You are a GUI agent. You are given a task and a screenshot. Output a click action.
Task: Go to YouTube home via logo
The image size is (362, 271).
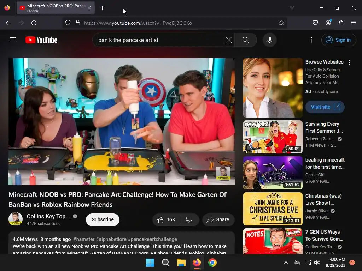[x=41, y=40]
